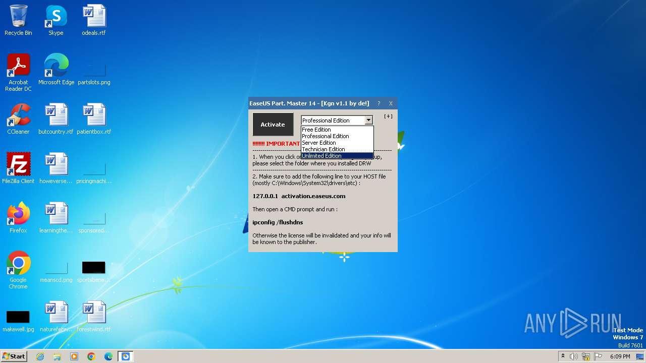Click the Activate button

(273, 125)
